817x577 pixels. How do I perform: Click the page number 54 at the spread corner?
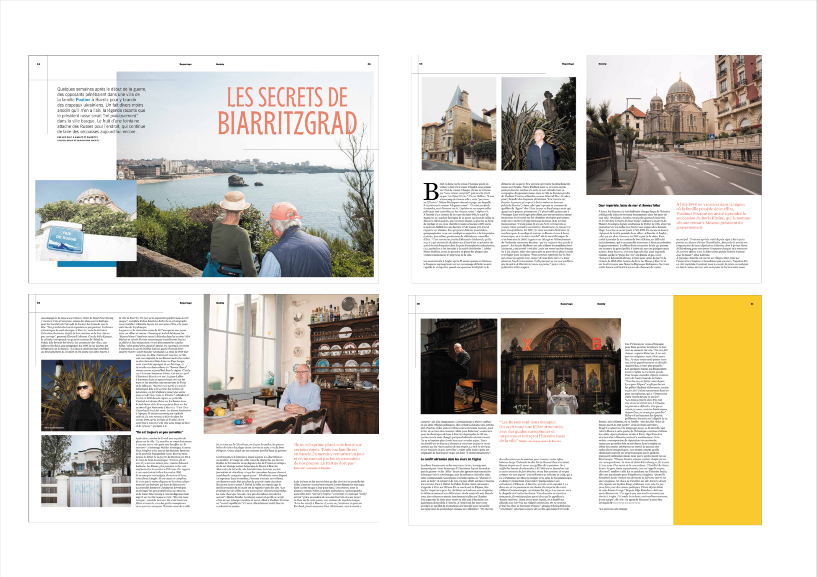coord(38,64)
